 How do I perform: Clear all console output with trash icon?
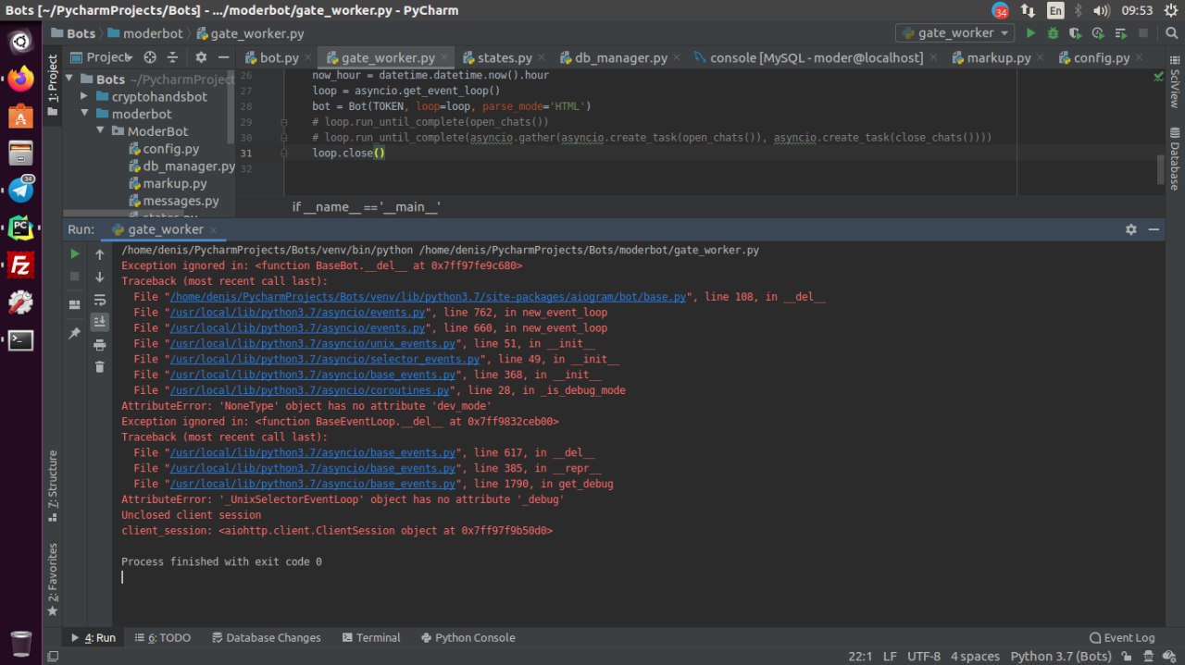tap(100, 366)
